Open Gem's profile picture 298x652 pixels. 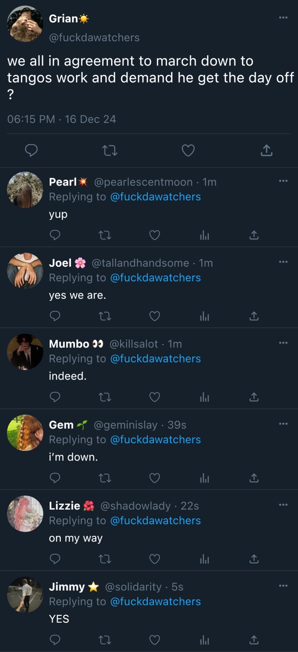[25, 433]
